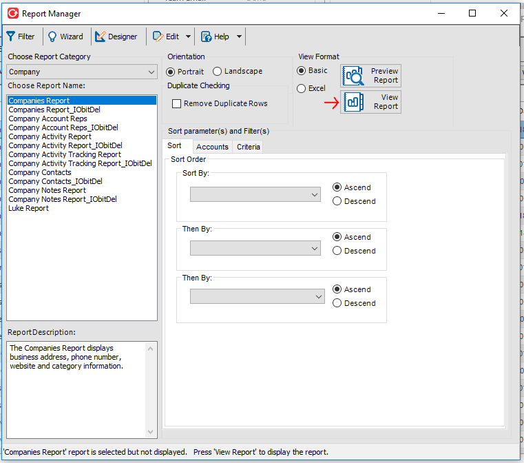524x463 pixels.
Task: Click the description scrollbar down arrow
Action: 150,431
